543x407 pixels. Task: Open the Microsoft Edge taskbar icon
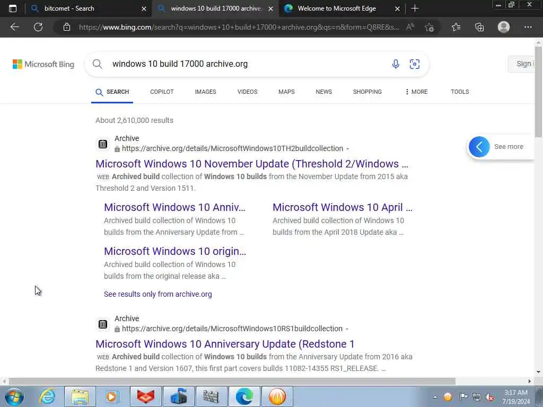[244, 396]
